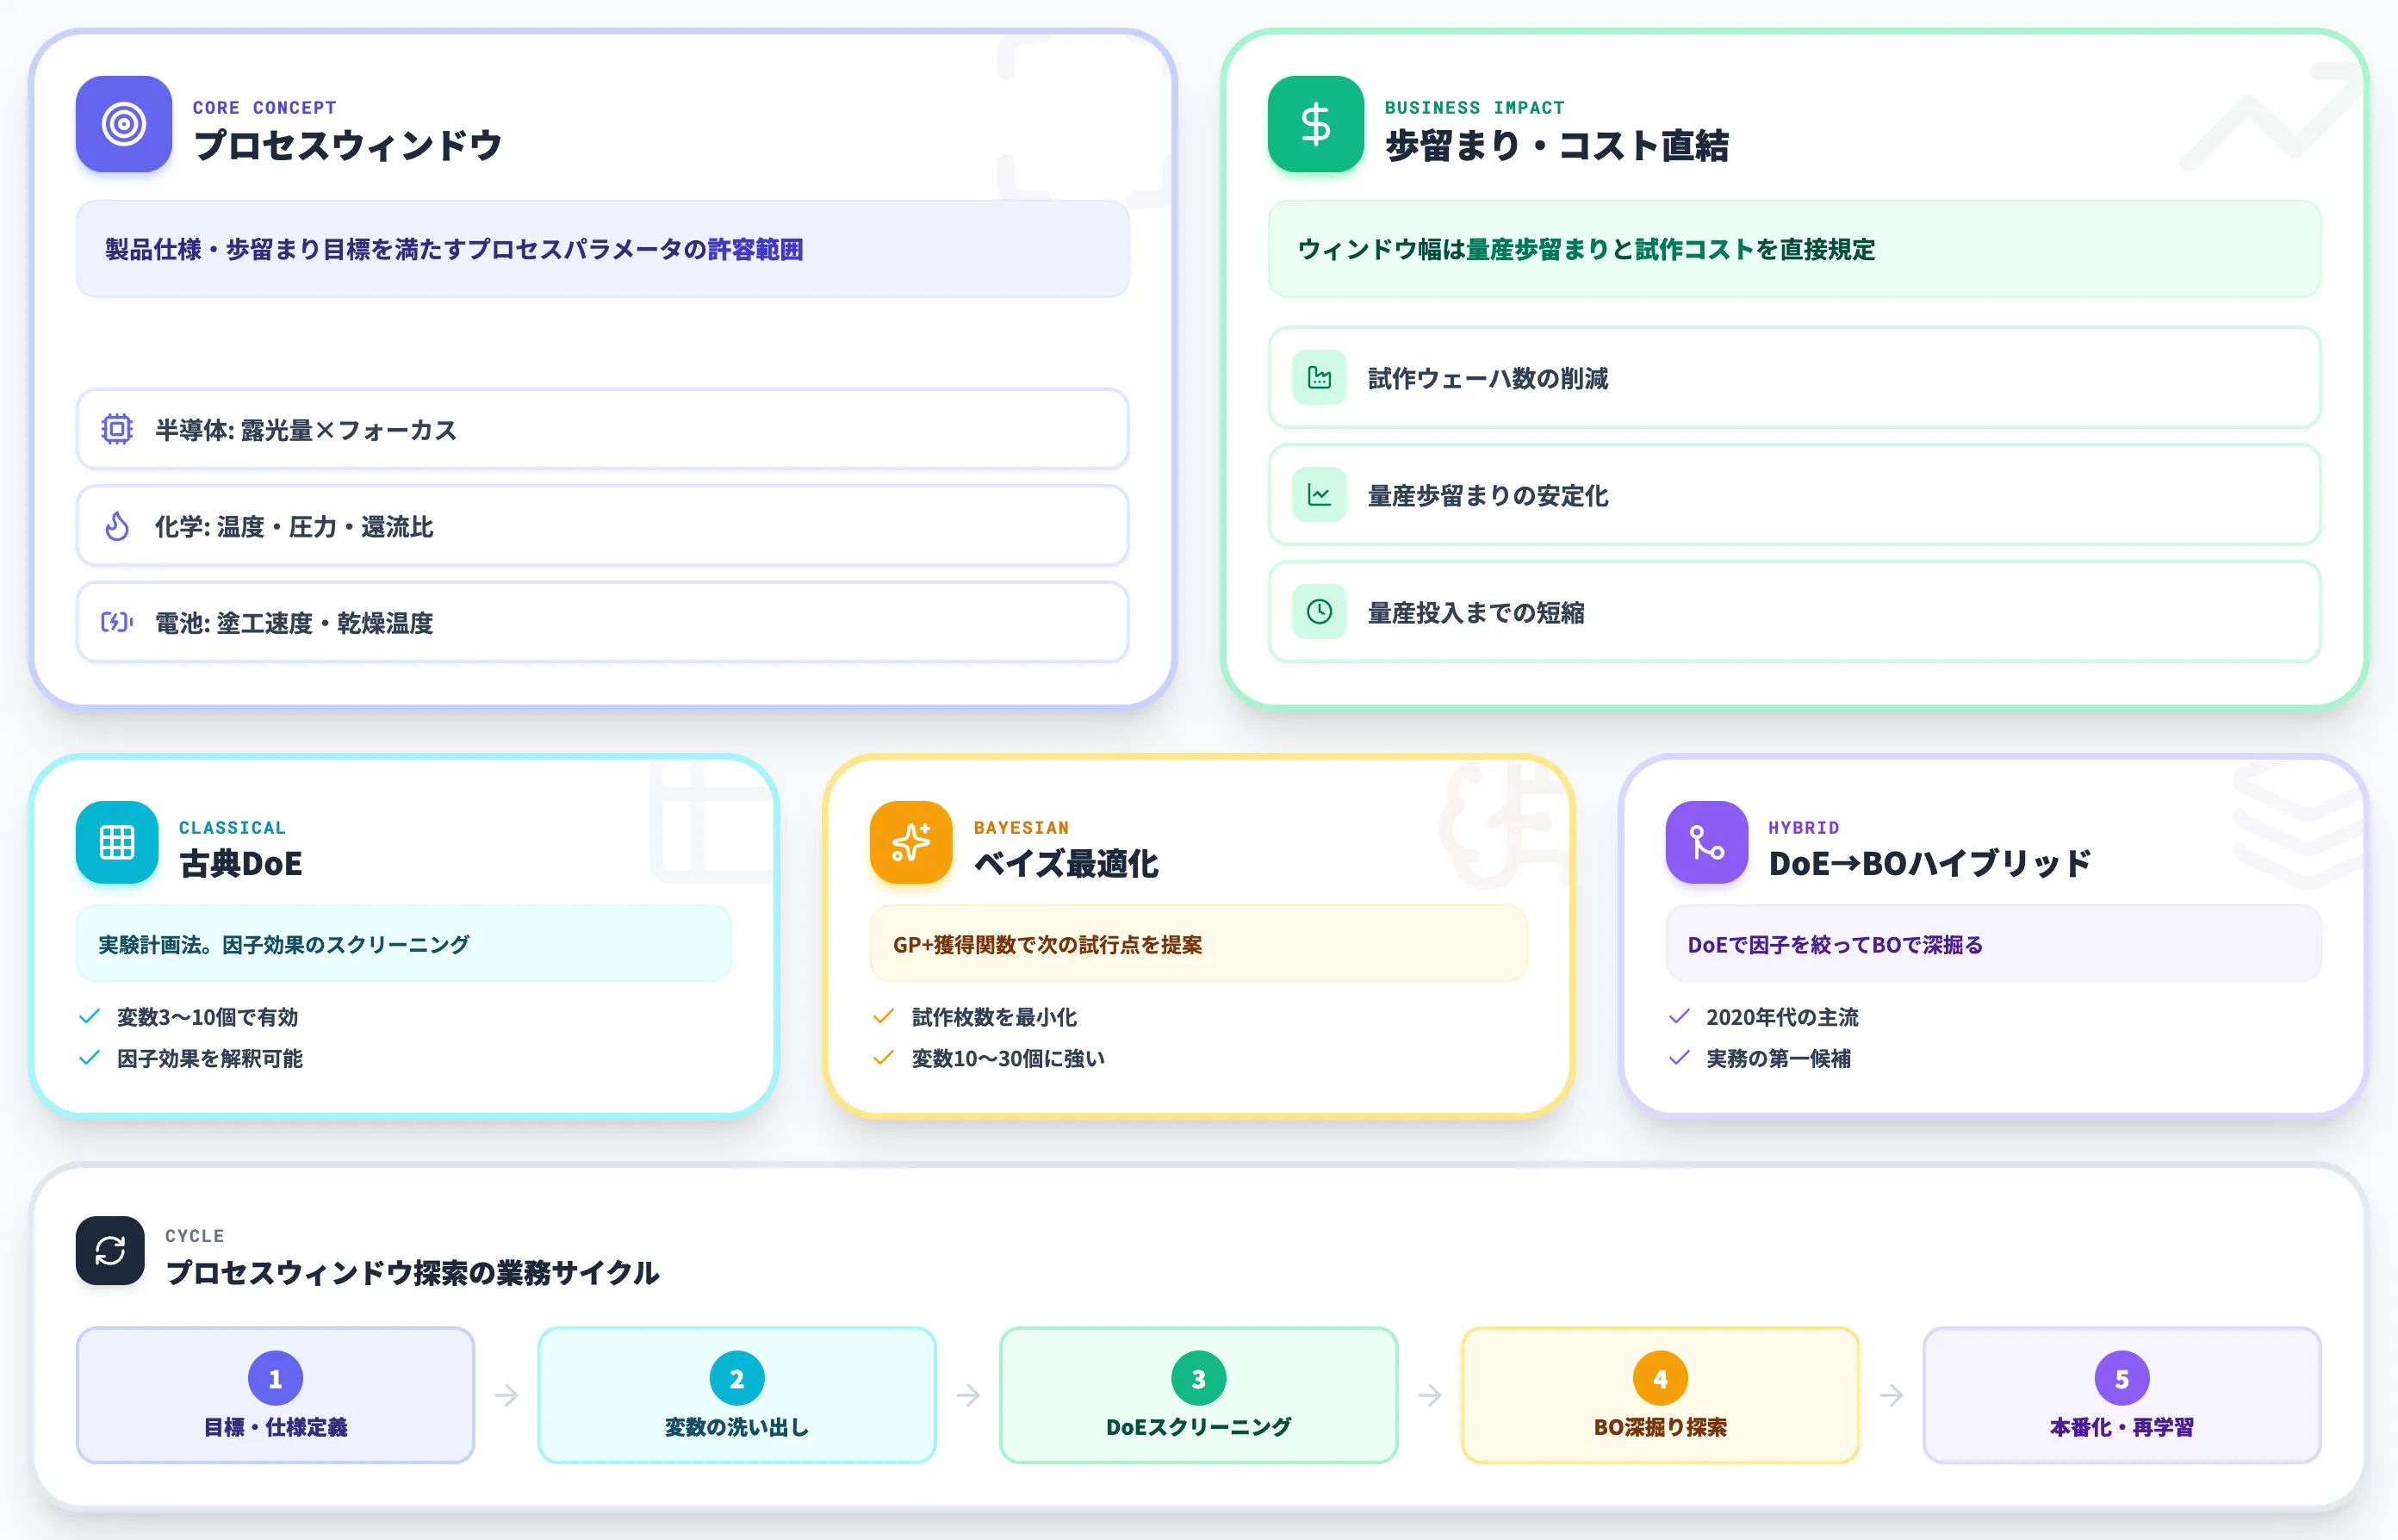Click the step 4 number circle
This screenshot has height=1540, width=2398.
(1660, 1378)
